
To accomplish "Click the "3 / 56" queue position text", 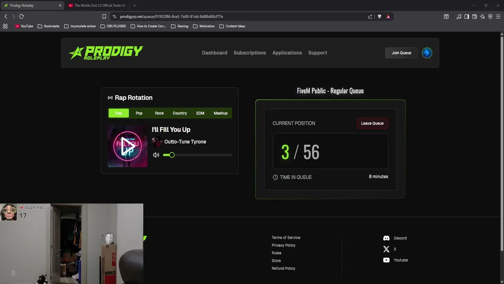I will coord(300,152).
